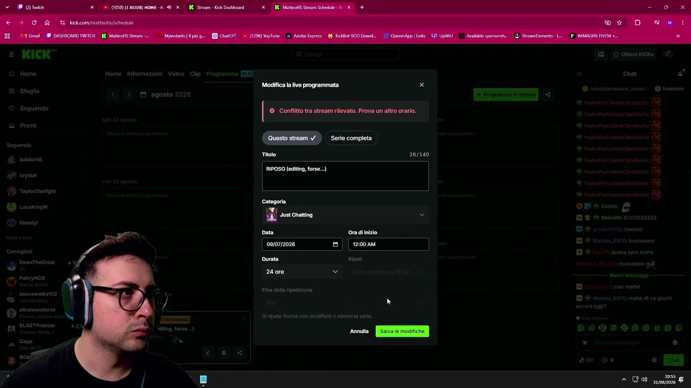Click the trash delete icon on stream card
Viewport: 691px width, 388px height.
click(223, 353)
